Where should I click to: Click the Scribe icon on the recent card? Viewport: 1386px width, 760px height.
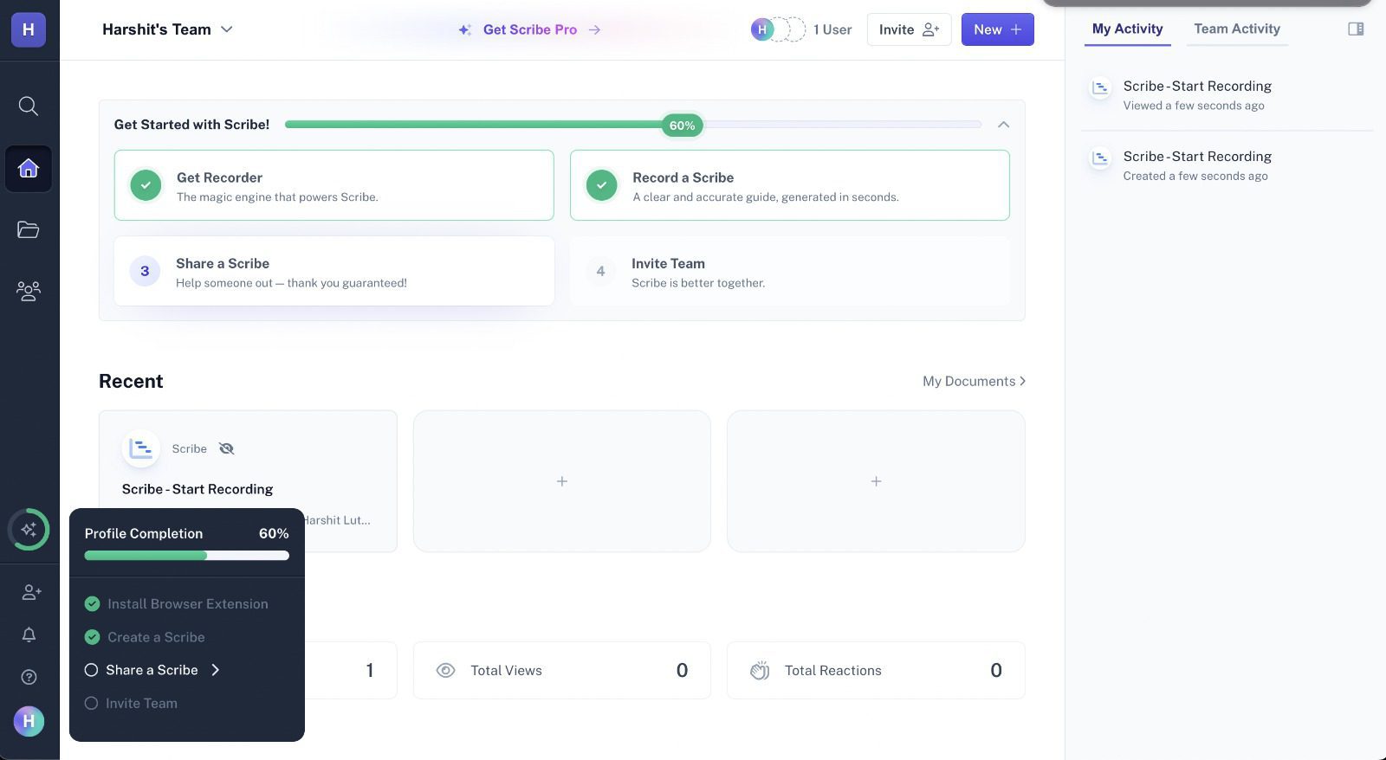click(x=140, y=448)
